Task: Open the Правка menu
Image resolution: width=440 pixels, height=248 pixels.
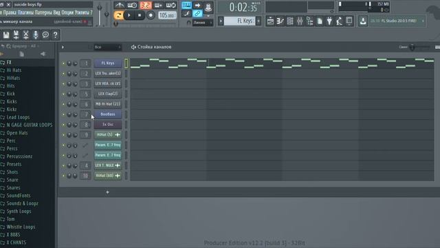Action: coord(10,12)
